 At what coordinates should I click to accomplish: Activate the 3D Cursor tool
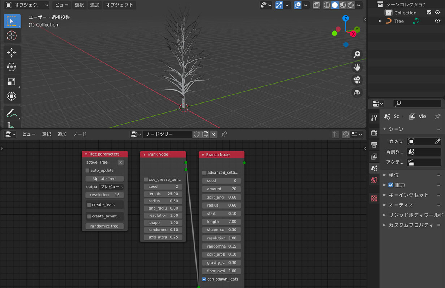coord(12,36)
